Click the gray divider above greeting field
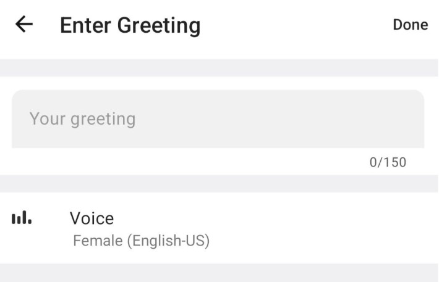Image resolution: width=439 pixels, height=282 pixels. 219,68
